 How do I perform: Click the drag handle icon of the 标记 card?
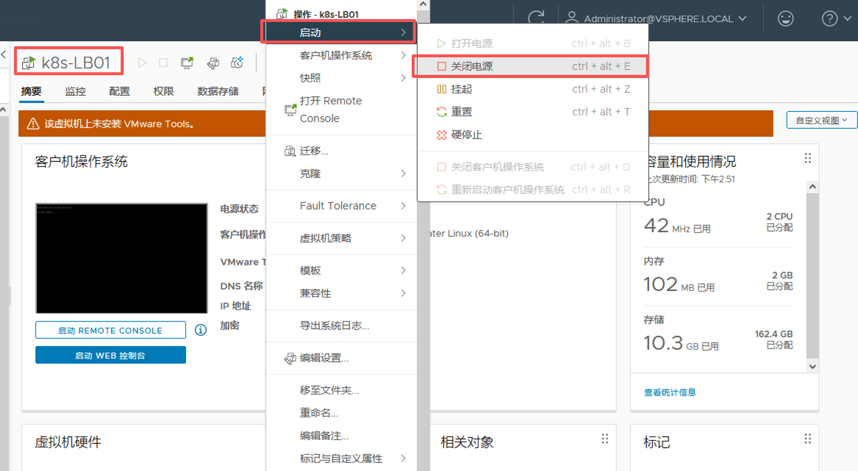(x=808, y=439)
